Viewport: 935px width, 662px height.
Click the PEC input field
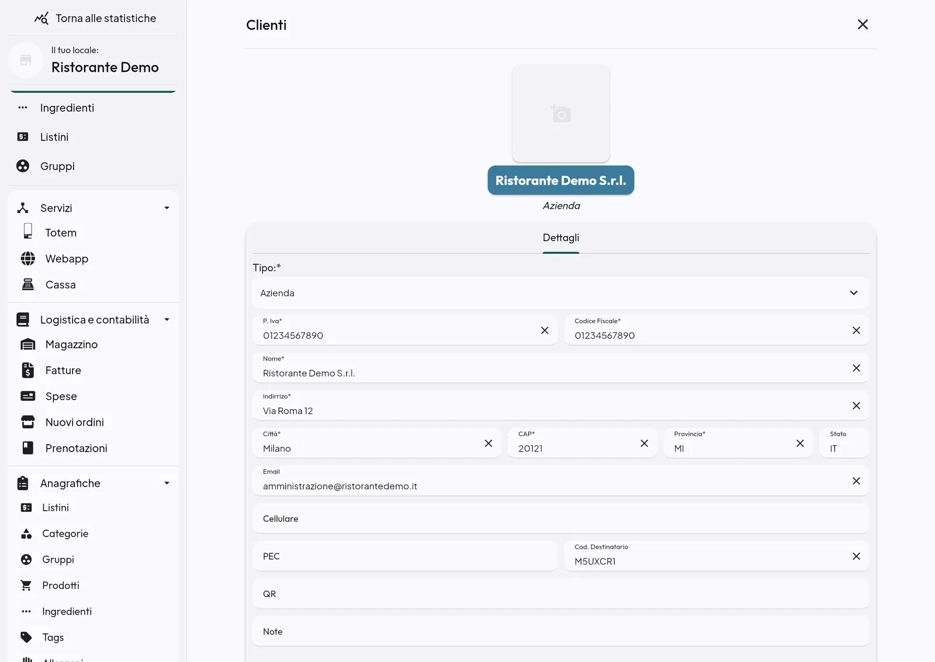[405, 556]
